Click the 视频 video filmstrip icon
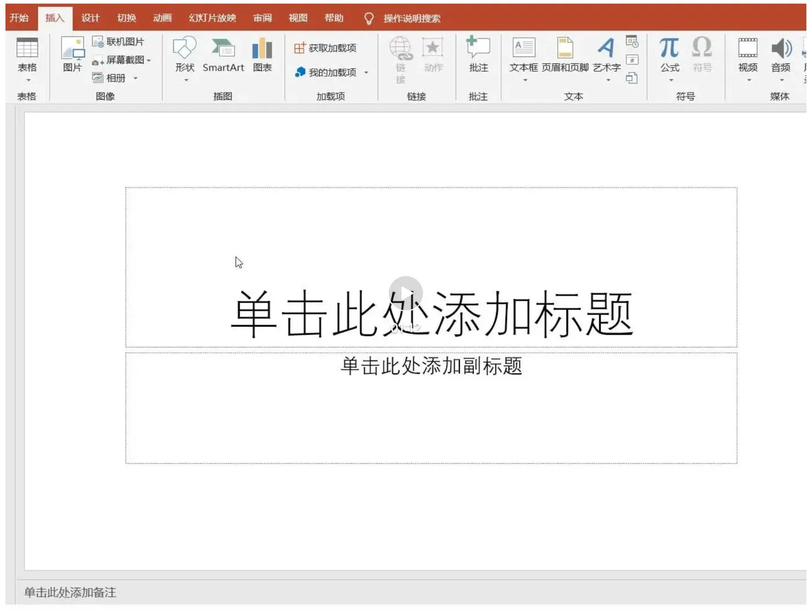810x611 pixels. pos(748,48)
